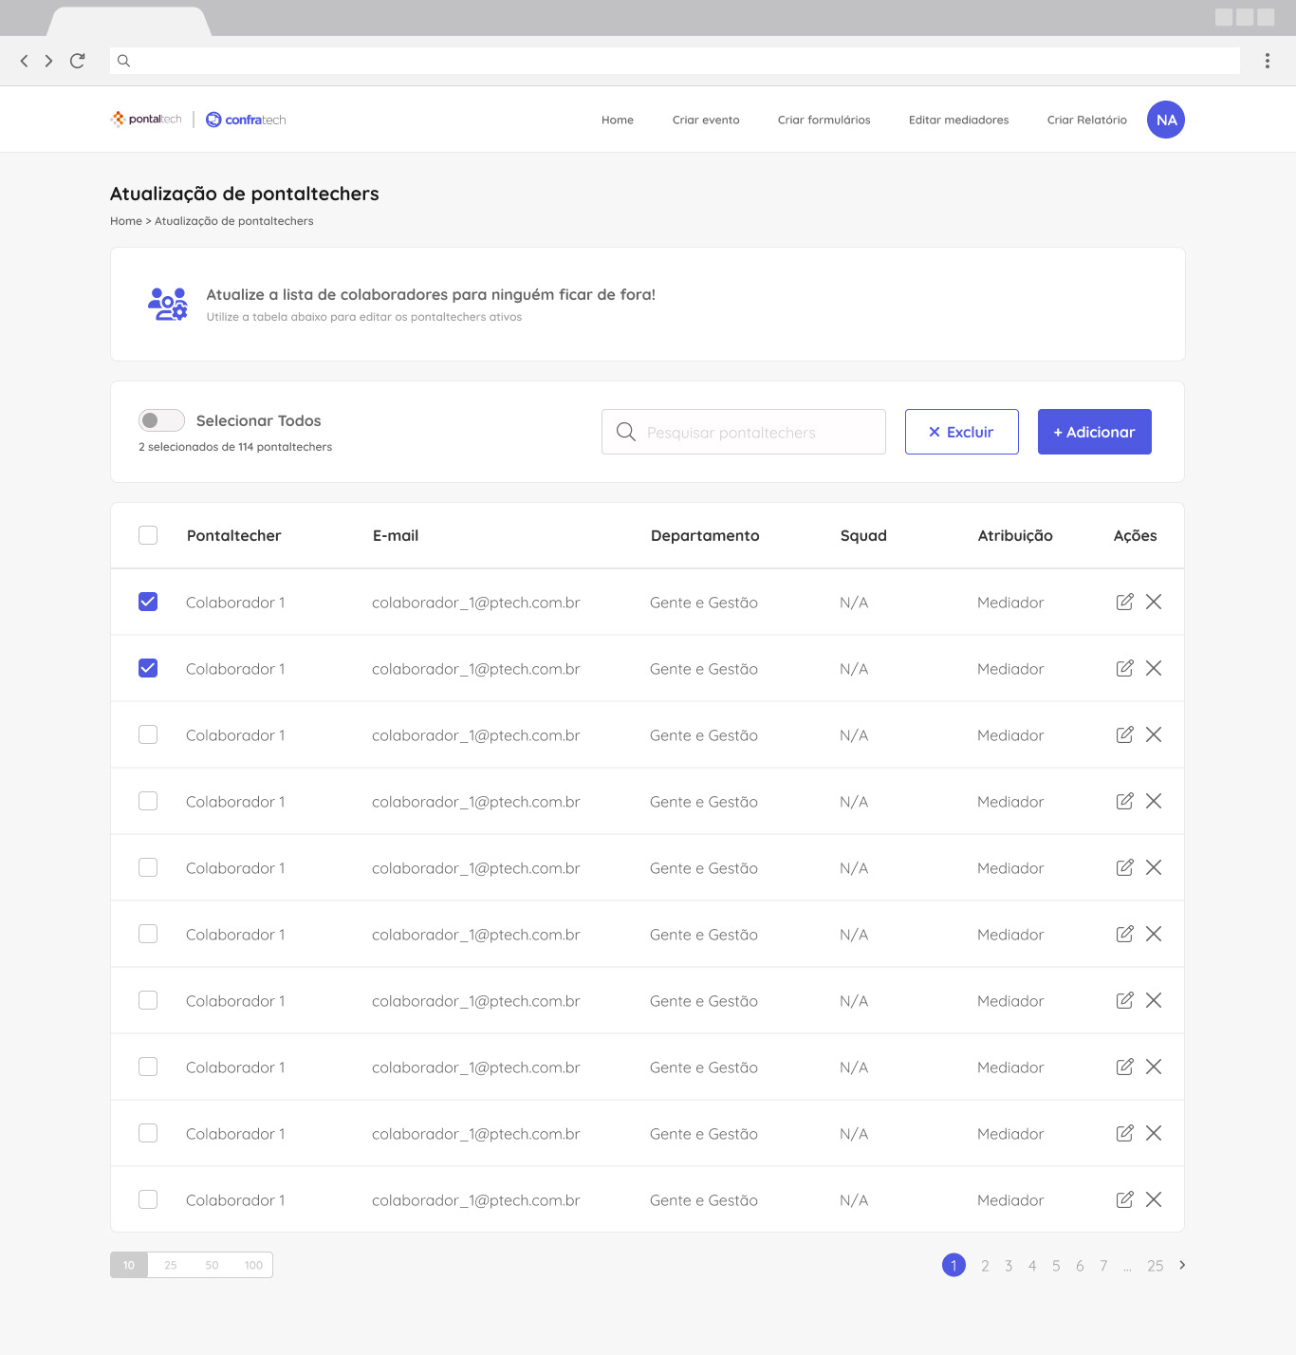This screenshot has height=1355, width=1296.
Task: Check the last row's checkbox
Action: click(x=148, y=1199)
